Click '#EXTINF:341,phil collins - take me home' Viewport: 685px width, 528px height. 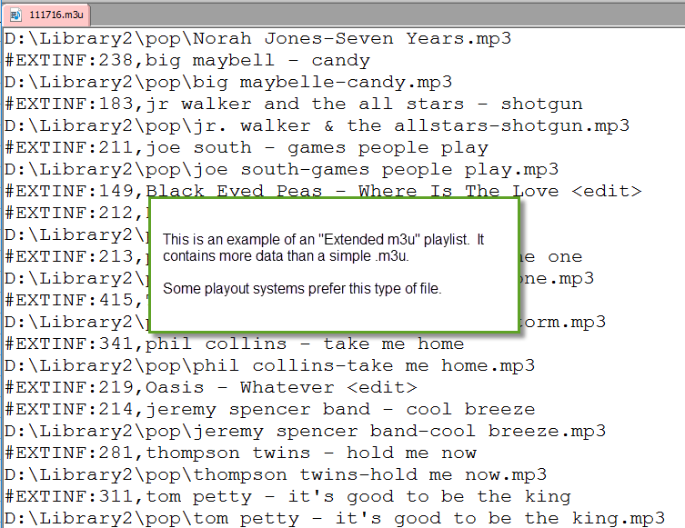234,344
